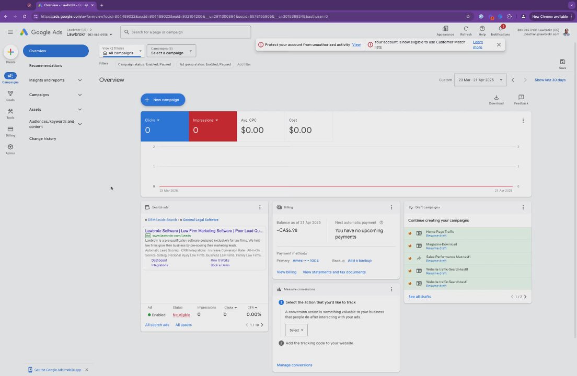
Task: Select the Overview menu item
Action: [55, 51]
